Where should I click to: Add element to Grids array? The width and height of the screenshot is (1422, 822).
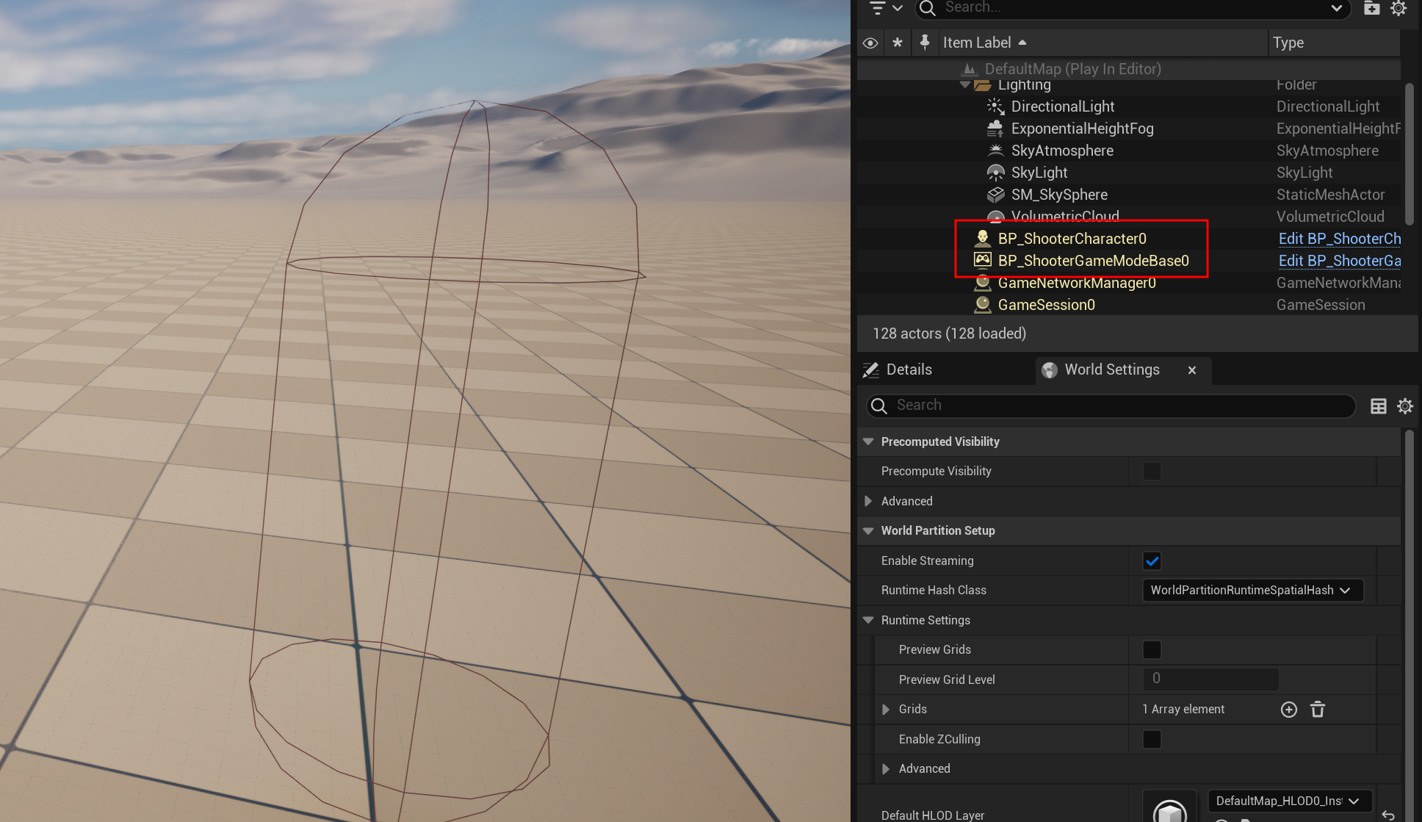pyautogui.click(x=1288, y=710)
